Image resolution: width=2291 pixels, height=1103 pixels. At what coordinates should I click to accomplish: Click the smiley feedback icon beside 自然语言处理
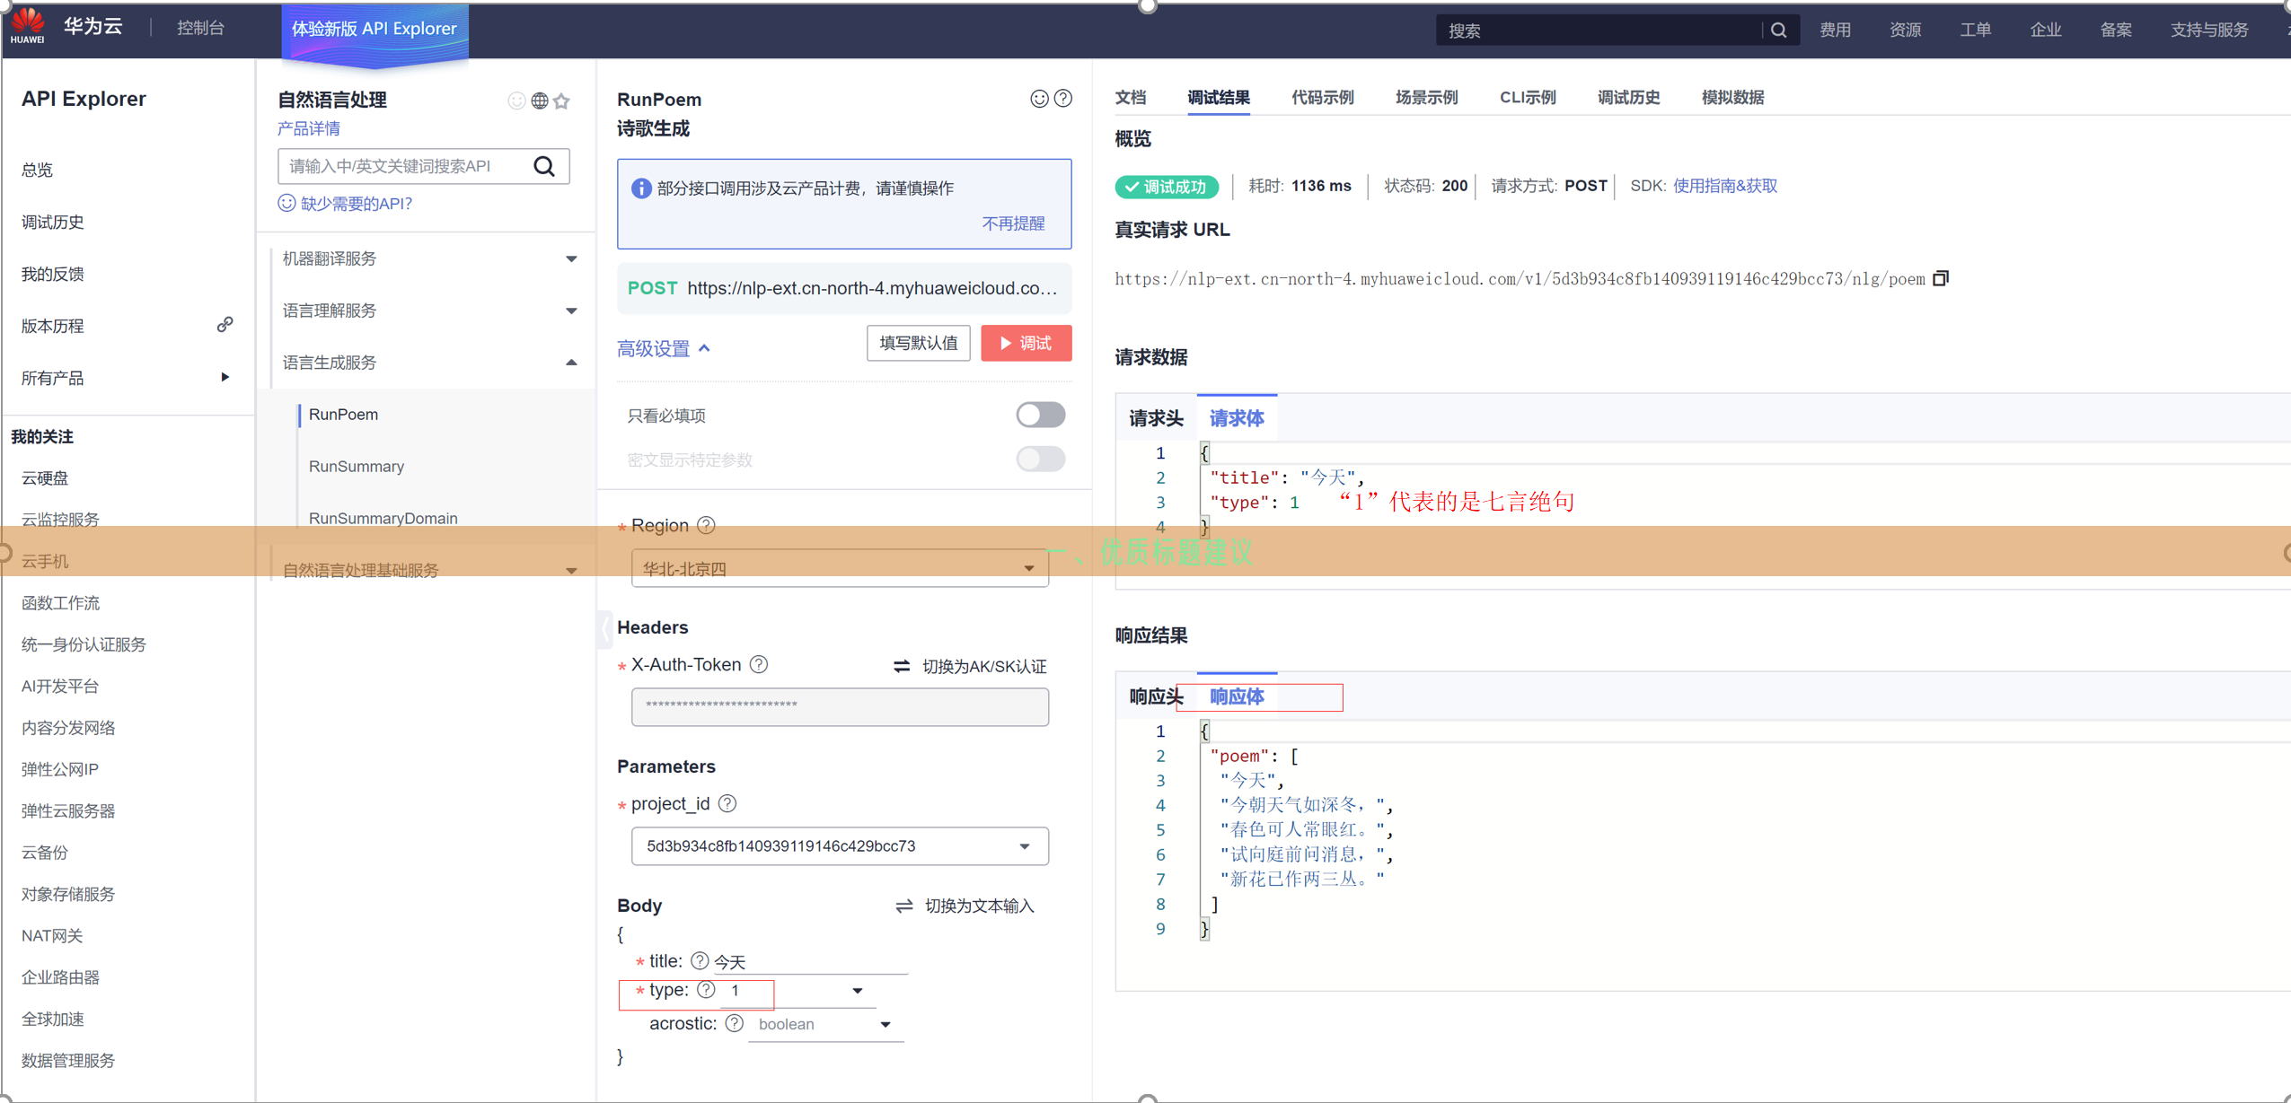[x=516, y=101]
